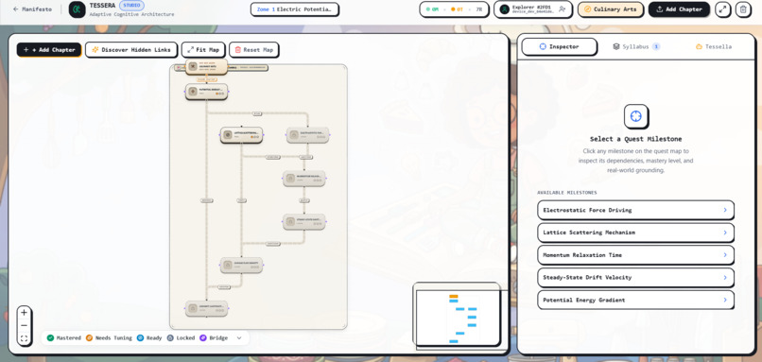Click the Reset Map button
Screen dimensions: 762x362
click(x=253, y=49)
